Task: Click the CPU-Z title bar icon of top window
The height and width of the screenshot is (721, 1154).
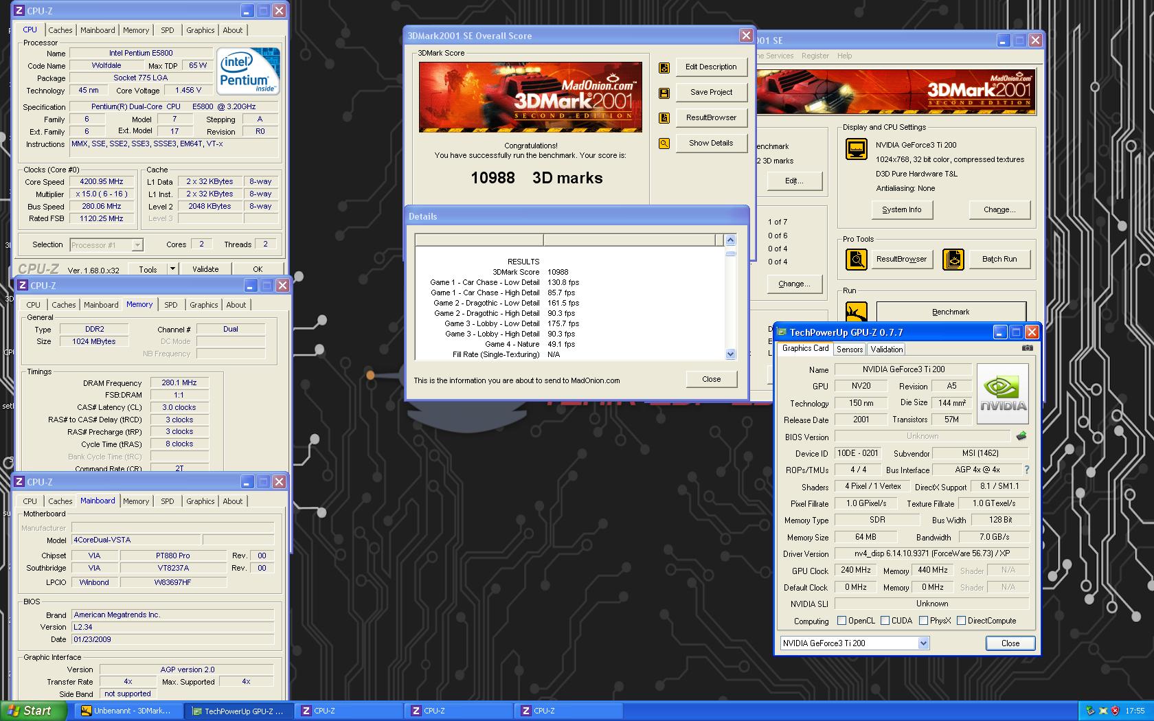Action: tap(19, 11)
